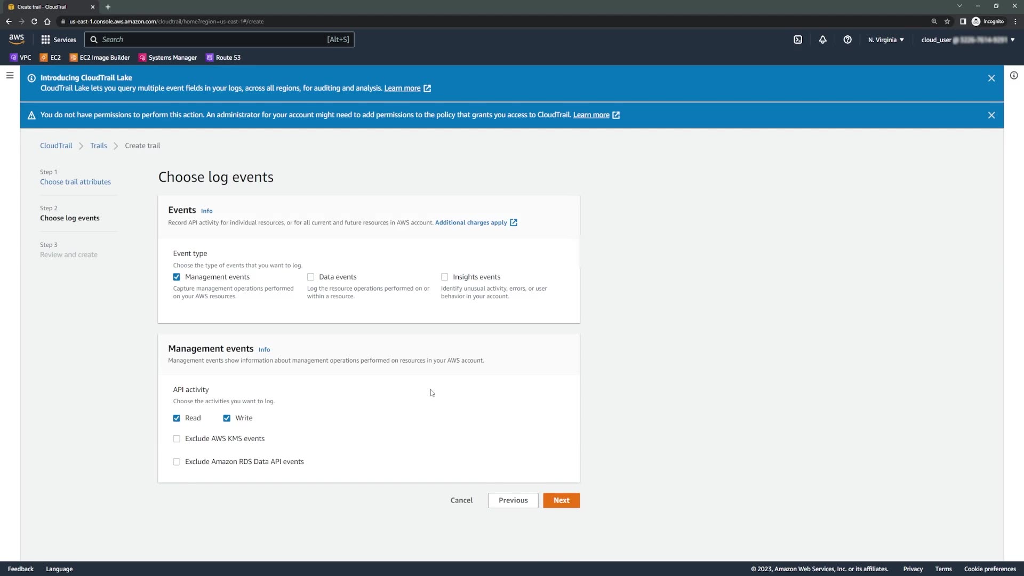
Task: Close the permissions warning banner
Action: point(991,115)
